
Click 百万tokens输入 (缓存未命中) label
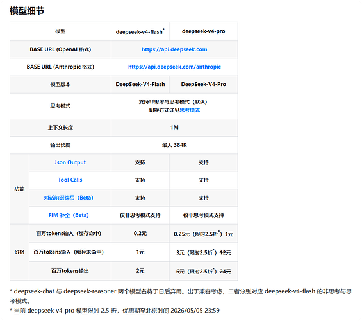pyautogui.click(x=69, y=252)
